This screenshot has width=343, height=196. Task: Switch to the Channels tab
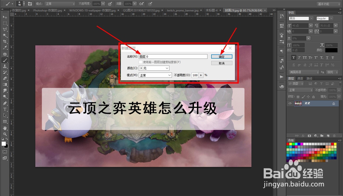click(300, 78)
